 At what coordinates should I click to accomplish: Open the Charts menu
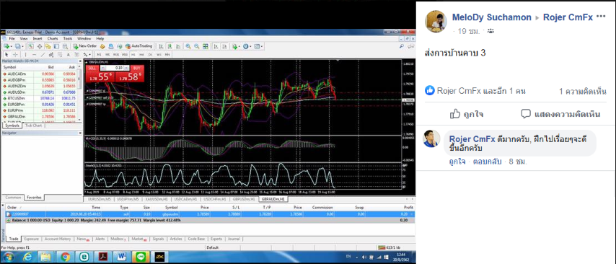(x=53, y=38)
